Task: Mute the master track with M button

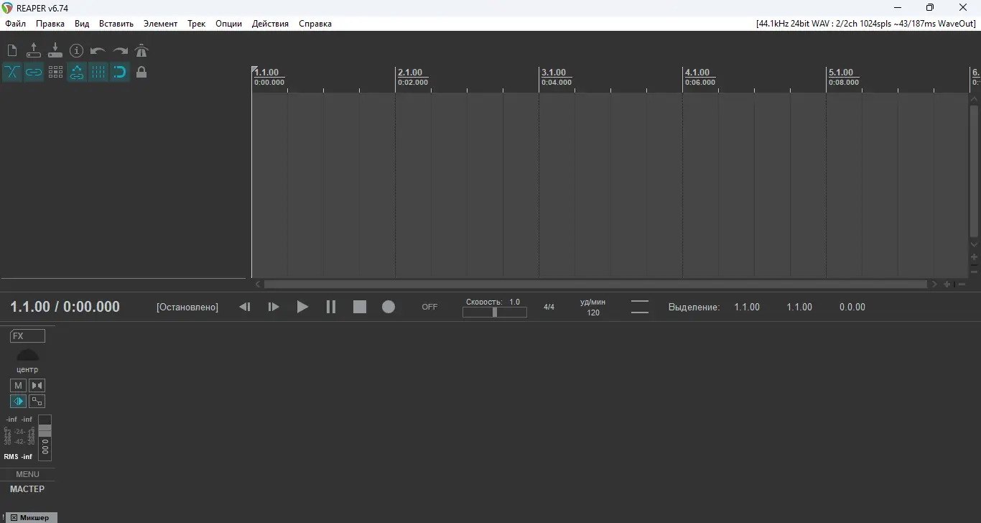Action: pos(19,386)
